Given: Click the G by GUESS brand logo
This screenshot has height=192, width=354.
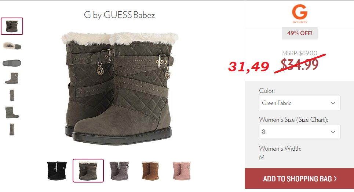Looking at the screenshot, I should pos(300,14).
